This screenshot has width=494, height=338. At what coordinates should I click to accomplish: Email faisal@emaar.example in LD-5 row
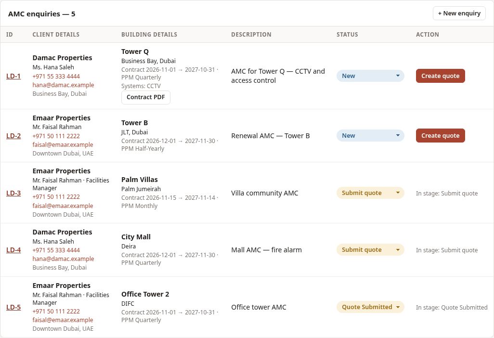click(63, 320)
